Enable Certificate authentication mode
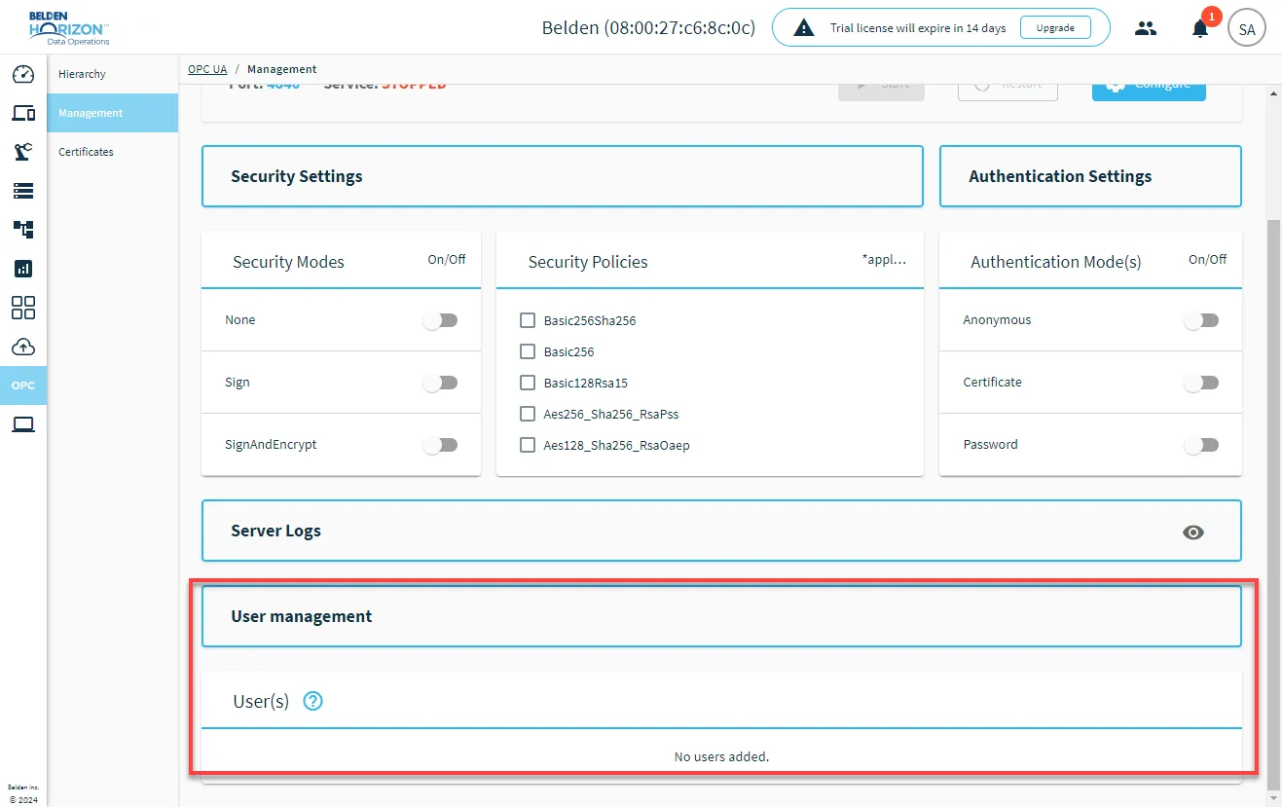This screenshot has height=807, width=1282. (x=1201, y=383)
